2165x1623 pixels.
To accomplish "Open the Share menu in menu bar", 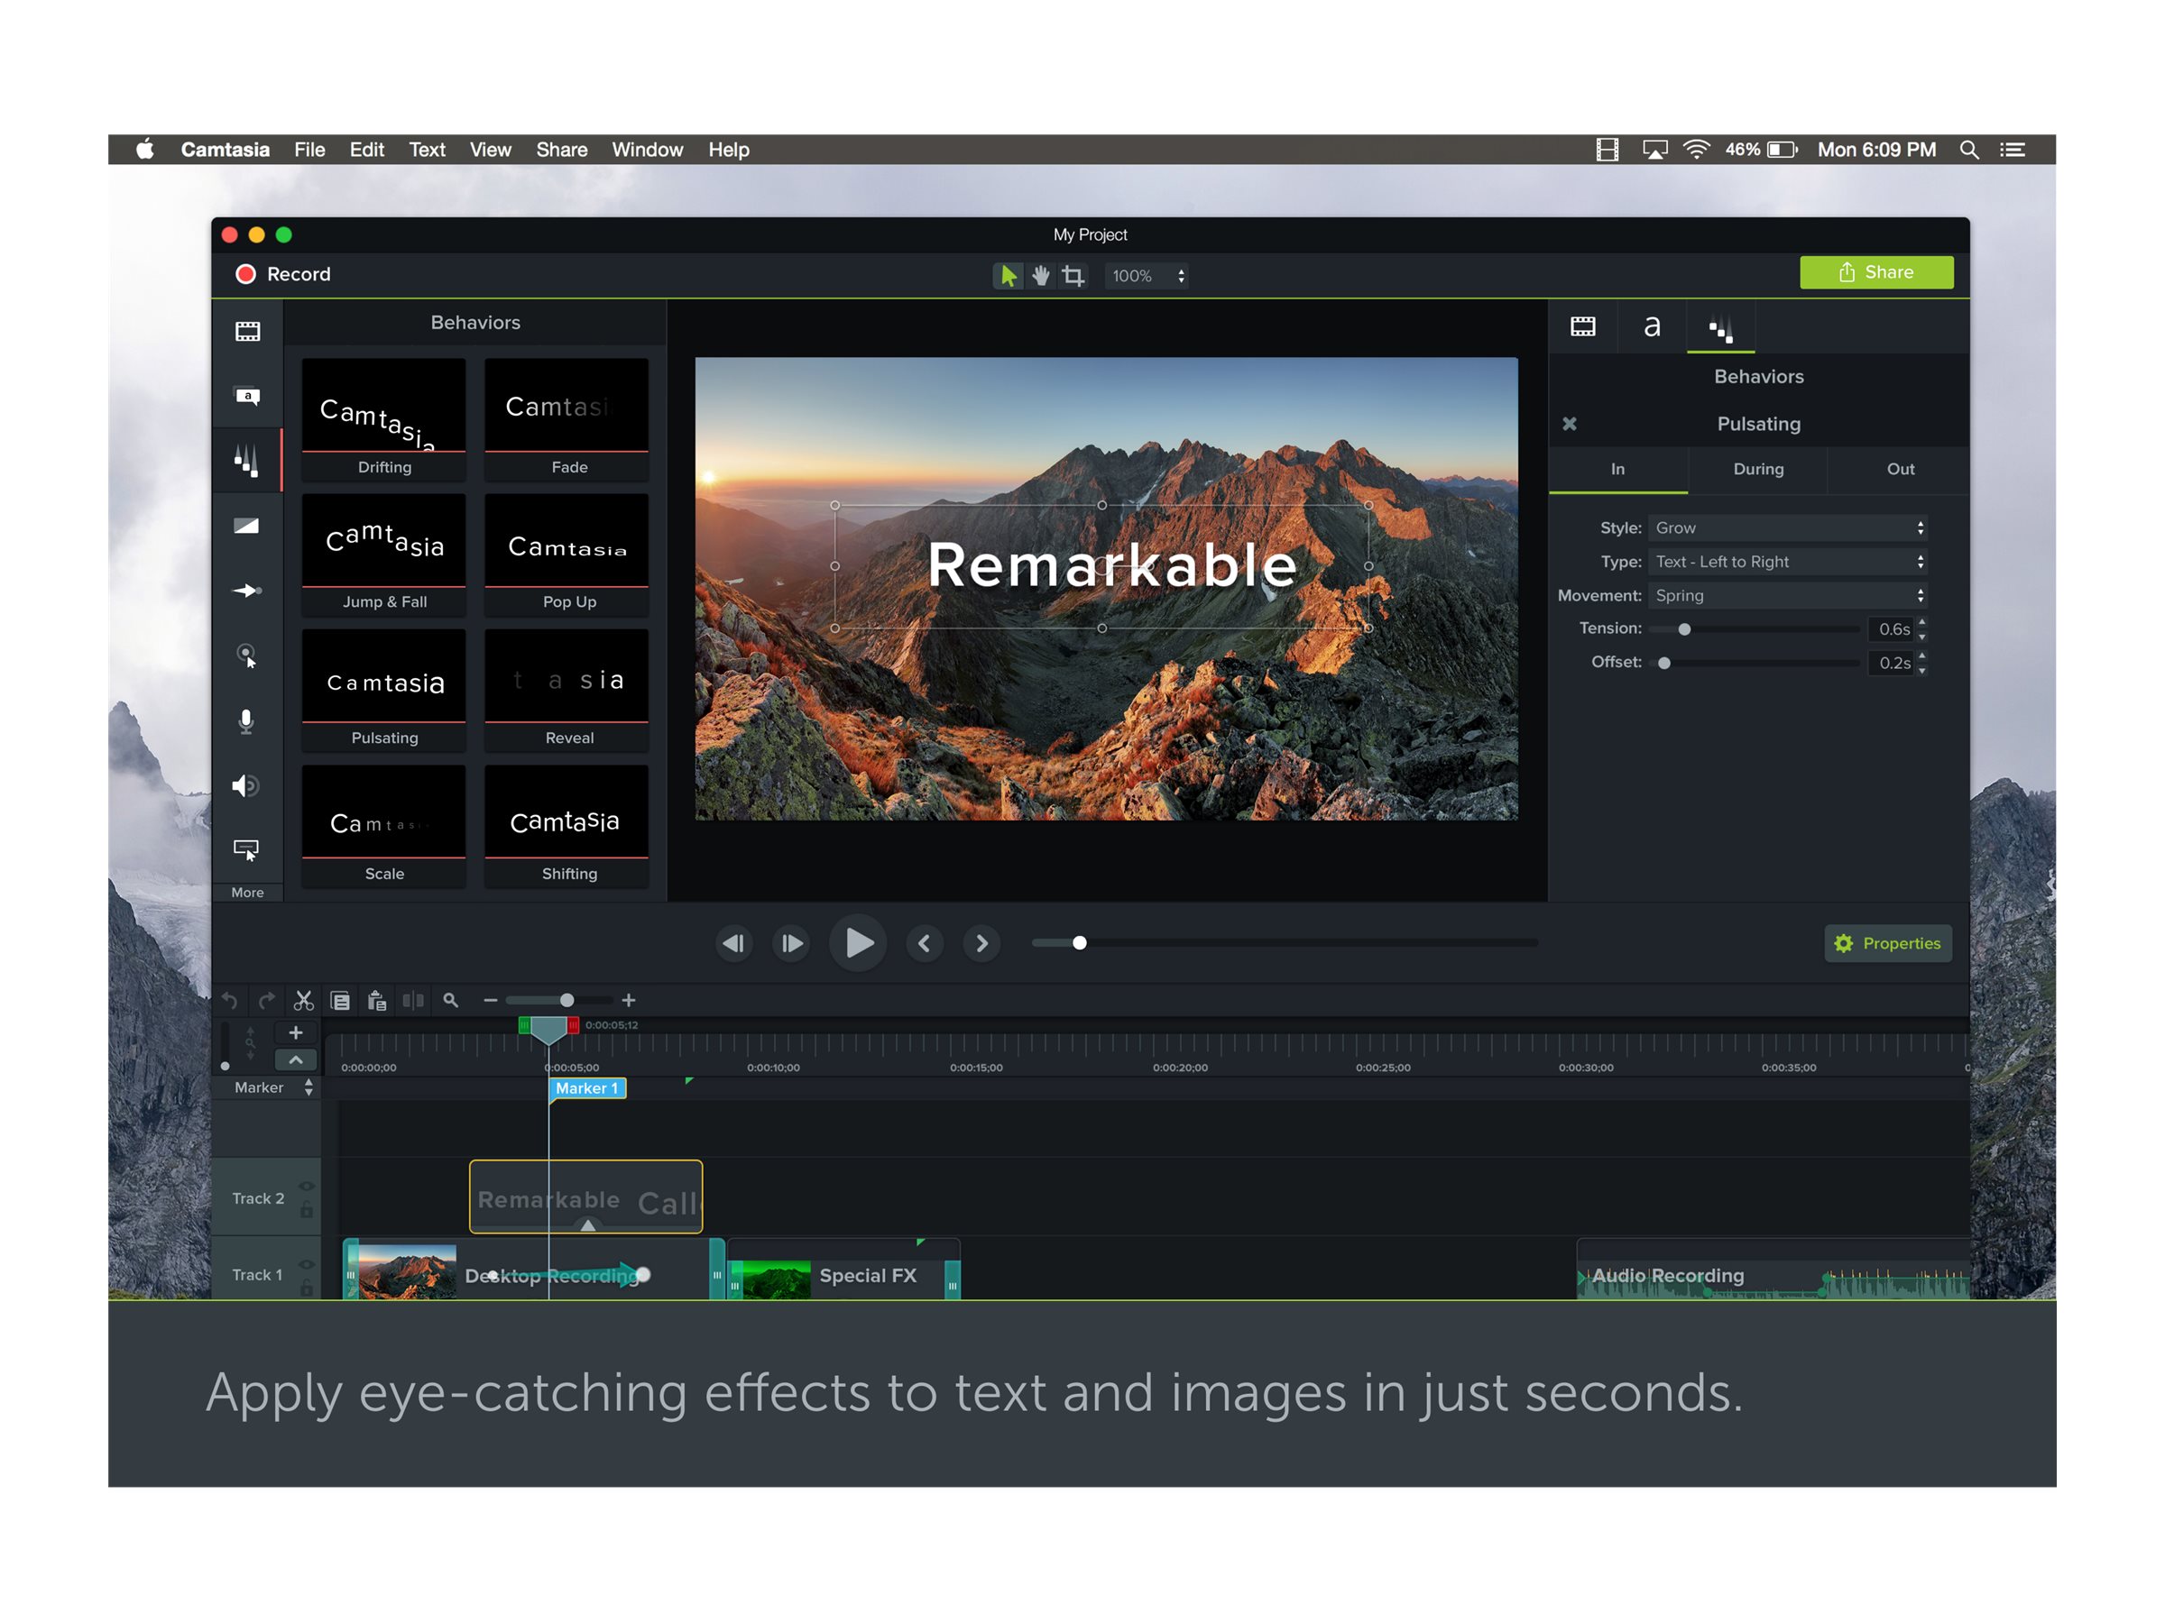I will pos(562,150).
